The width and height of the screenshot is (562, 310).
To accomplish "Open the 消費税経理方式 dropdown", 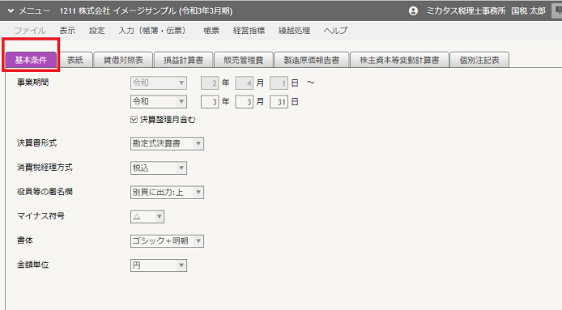I will [159, 168].
